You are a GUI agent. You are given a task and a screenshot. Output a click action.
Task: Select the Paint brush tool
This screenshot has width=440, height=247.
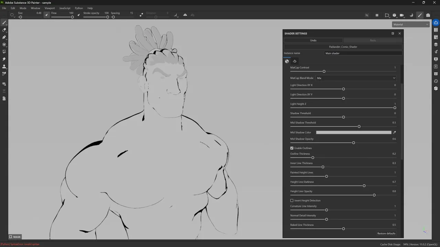4,22
